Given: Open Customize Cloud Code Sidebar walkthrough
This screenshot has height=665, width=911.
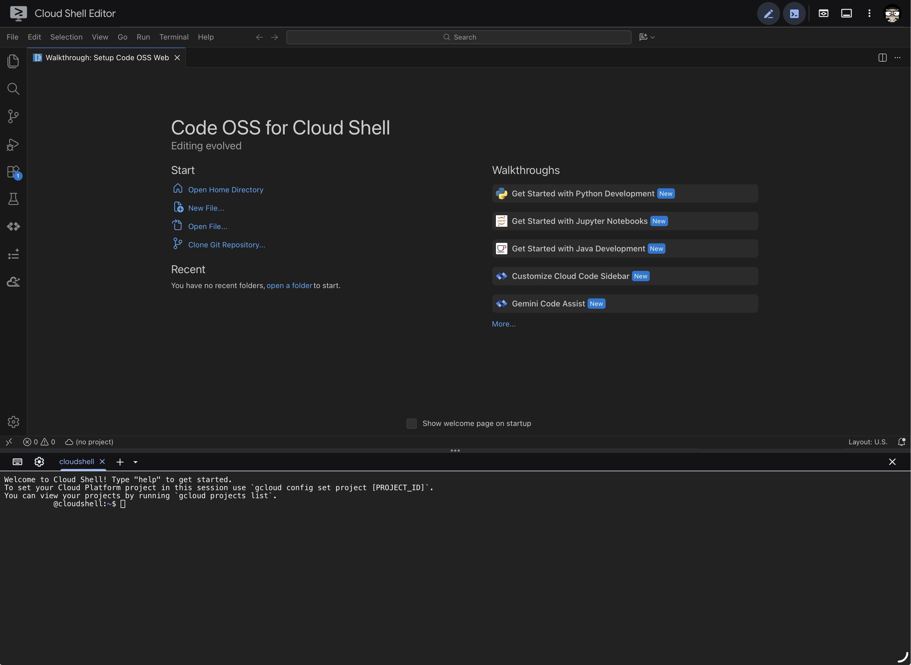Looking at the screenshot, I should pyautogui.click(x=625, y=276).
